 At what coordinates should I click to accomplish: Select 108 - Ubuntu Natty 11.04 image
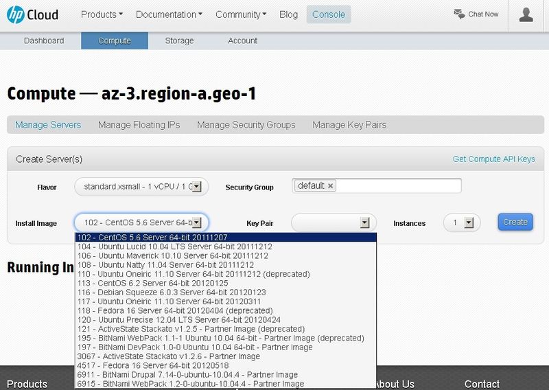tap(226, 264)
